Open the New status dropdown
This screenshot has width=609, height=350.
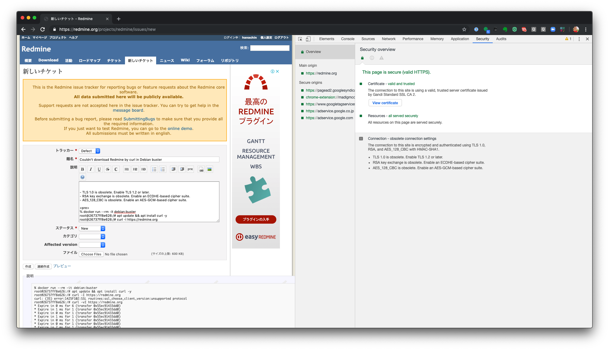[x=92, y=228]
